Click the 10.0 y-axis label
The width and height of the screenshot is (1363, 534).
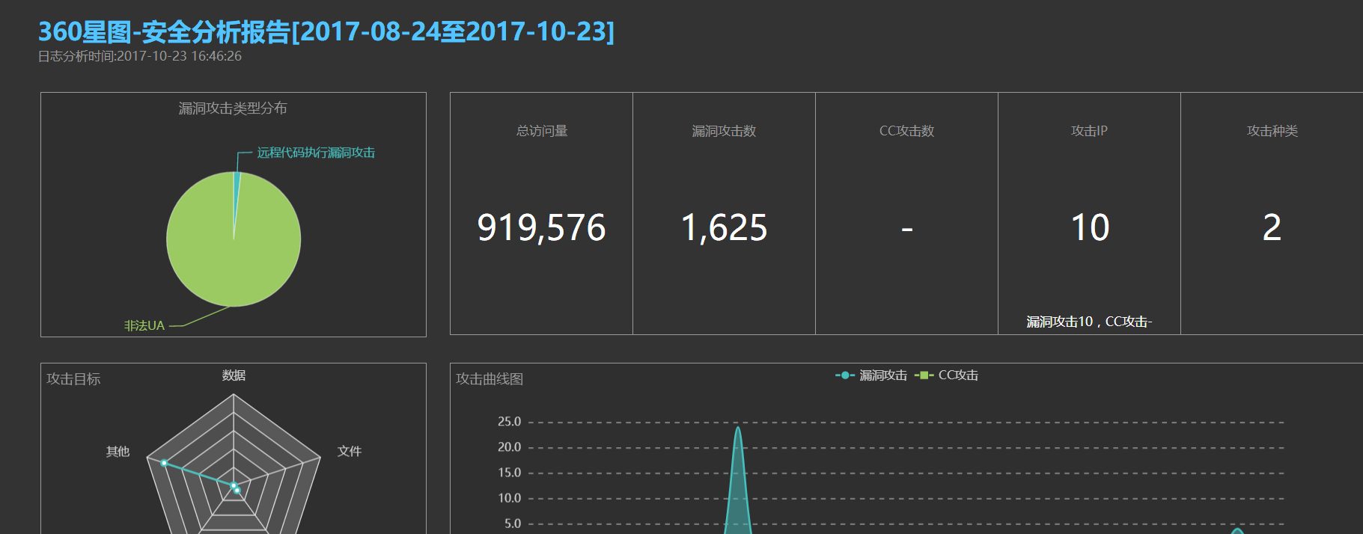point(510,498)
